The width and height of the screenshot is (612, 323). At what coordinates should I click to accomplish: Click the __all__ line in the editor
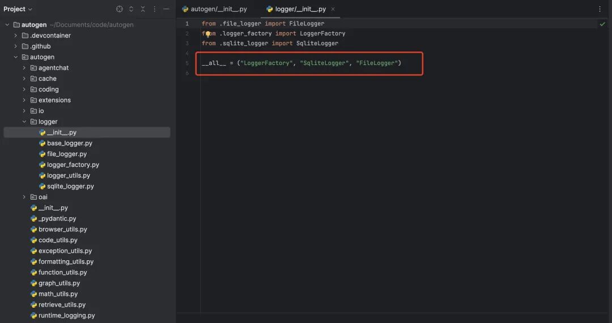click(x=301, y=63)
